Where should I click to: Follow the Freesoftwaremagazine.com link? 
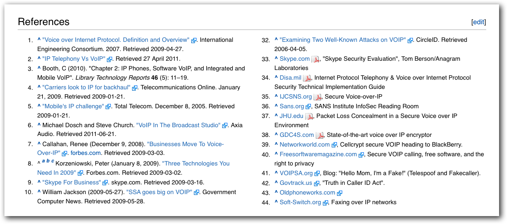click(318, 154)
